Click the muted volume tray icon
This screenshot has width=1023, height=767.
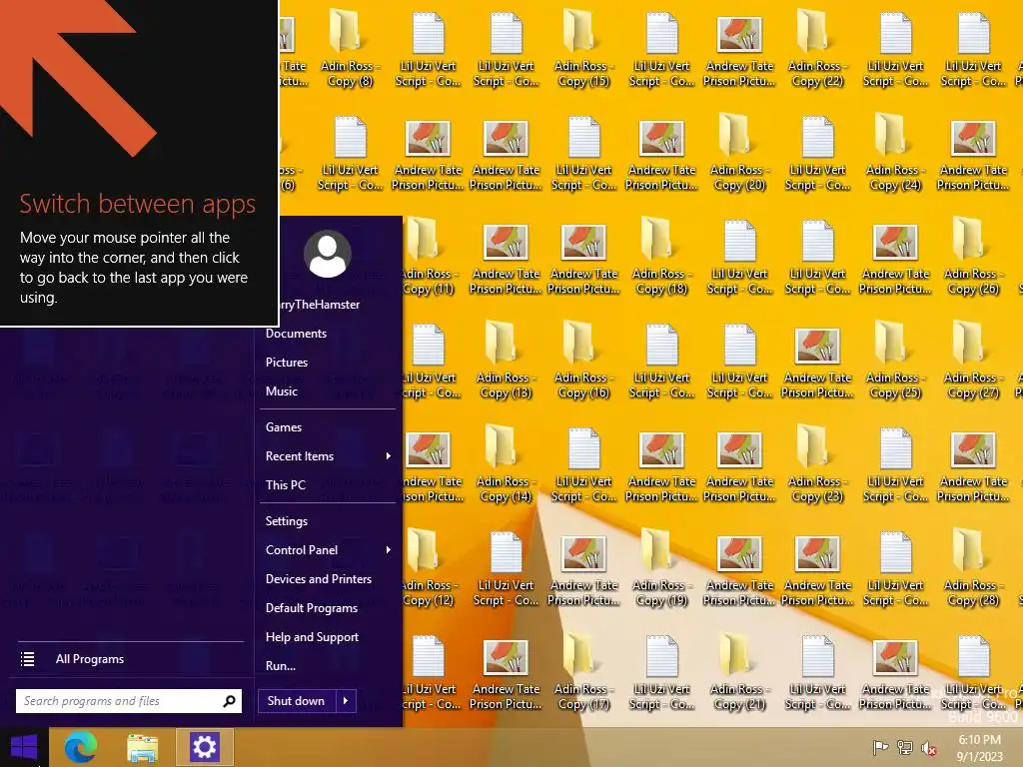point(928,748)
